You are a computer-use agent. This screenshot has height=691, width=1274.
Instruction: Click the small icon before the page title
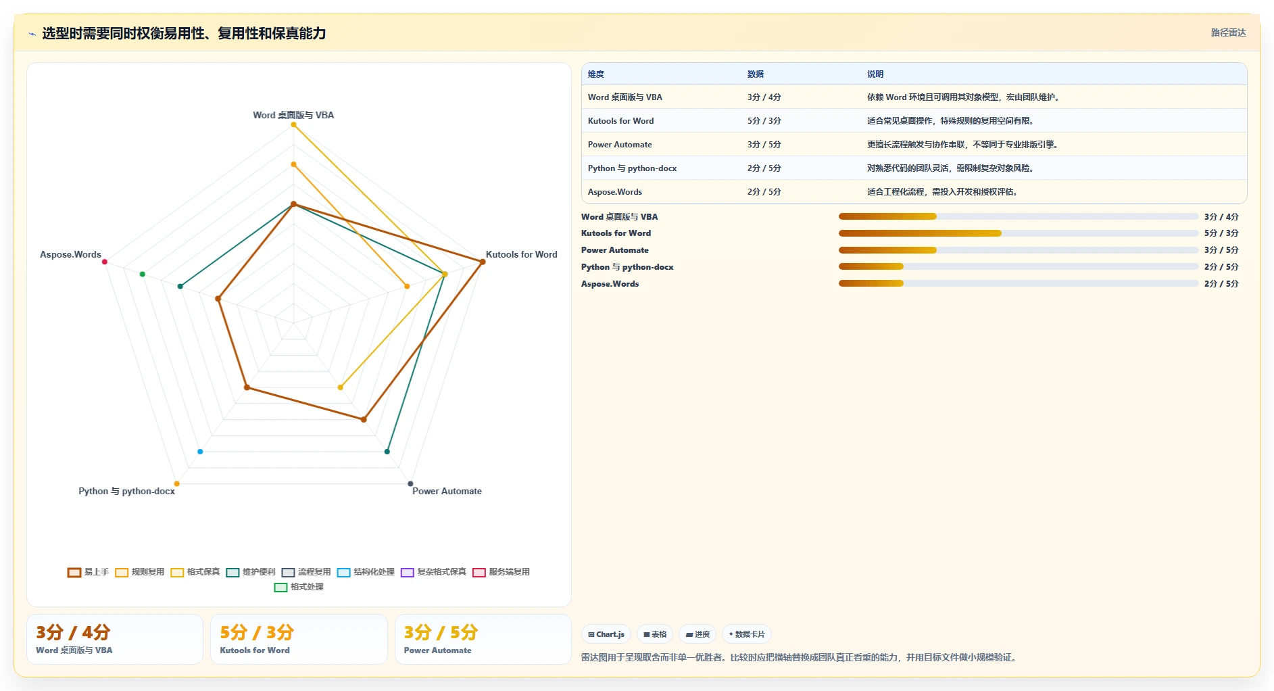pyautogui.click(x=32, y=34)
